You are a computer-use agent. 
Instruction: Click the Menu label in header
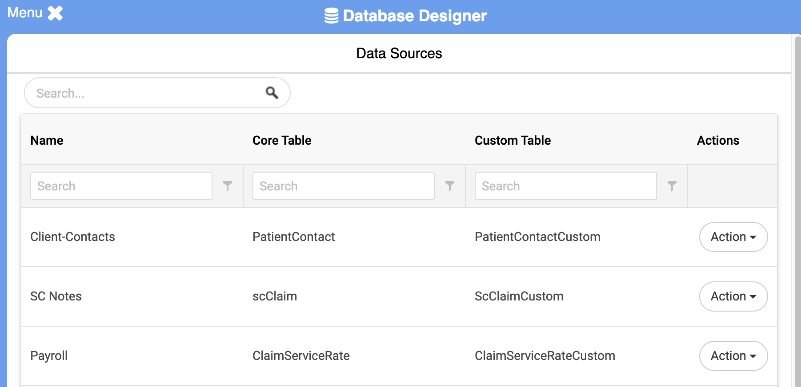click(25, 13)
